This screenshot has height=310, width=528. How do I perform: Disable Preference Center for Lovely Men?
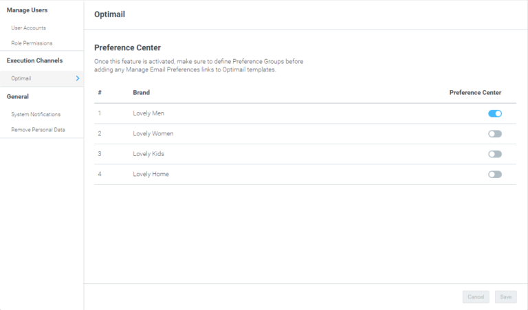tap(495, 113)
